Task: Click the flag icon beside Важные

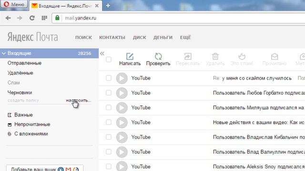Action: 10,115
